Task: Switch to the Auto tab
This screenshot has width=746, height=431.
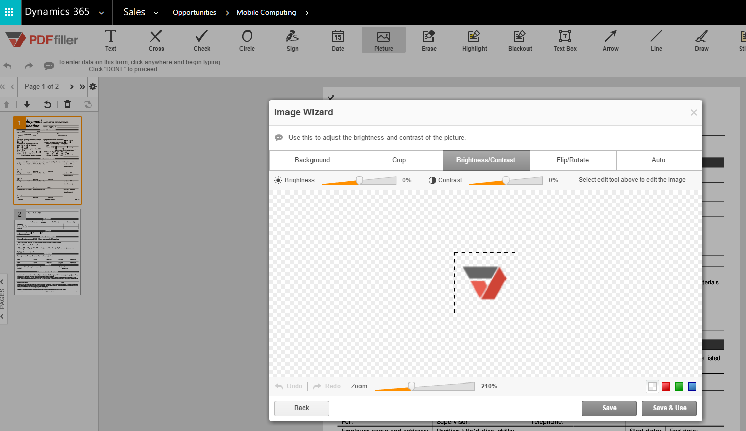Action: 659,160
